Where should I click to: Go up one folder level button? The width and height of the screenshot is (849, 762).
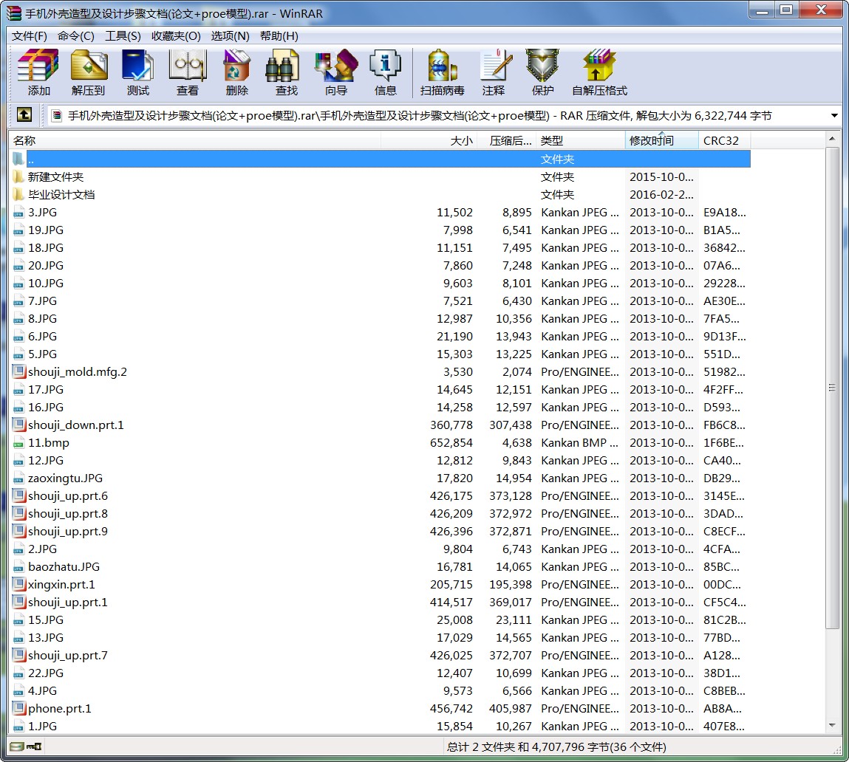pos(24,115)
